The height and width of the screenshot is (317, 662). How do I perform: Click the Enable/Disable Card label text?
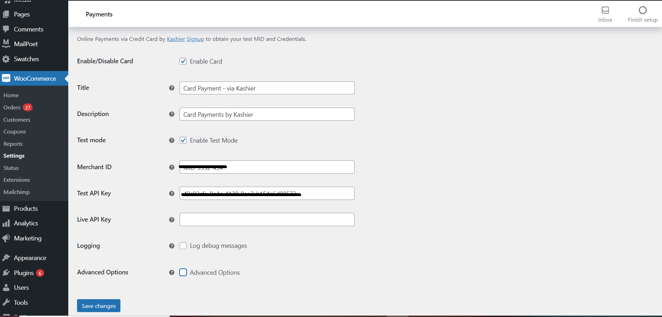[105, 61]
